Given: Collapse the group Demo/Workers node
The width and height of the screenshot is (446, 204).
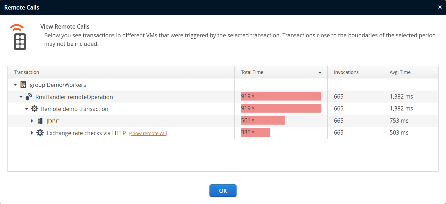Looking at the screenshot, I should click(15, 85).
